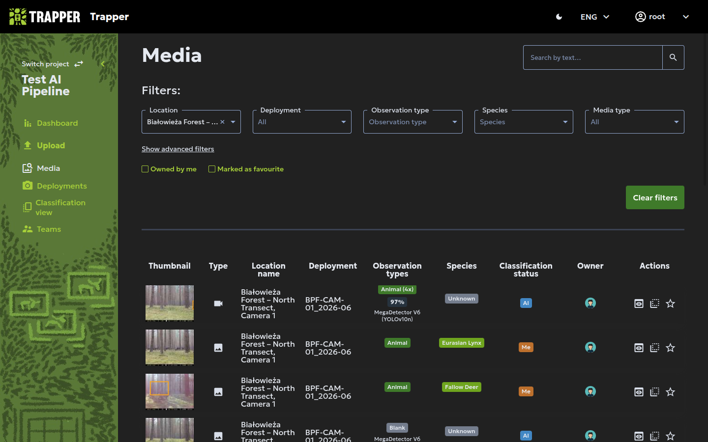Open classify view for Fallow Deer row
Viewport: 708px width, 442px height.
click(x=654, y=392)
